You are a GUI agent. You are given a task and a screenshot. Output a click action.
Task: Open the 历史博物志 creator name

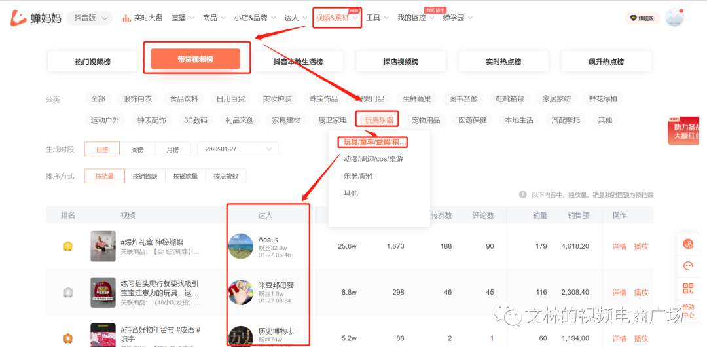[276, 331]
